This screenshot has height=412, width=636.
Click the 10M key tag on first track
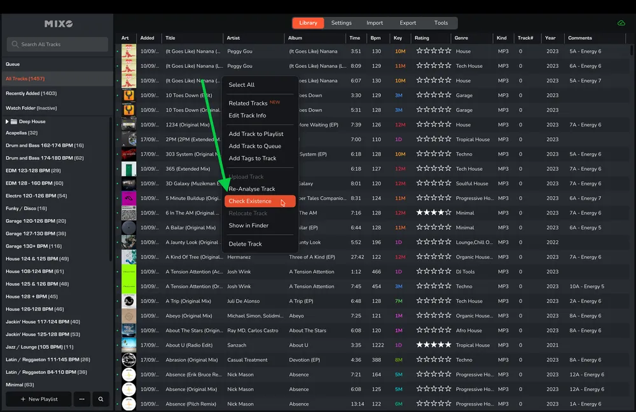[399, 51]
